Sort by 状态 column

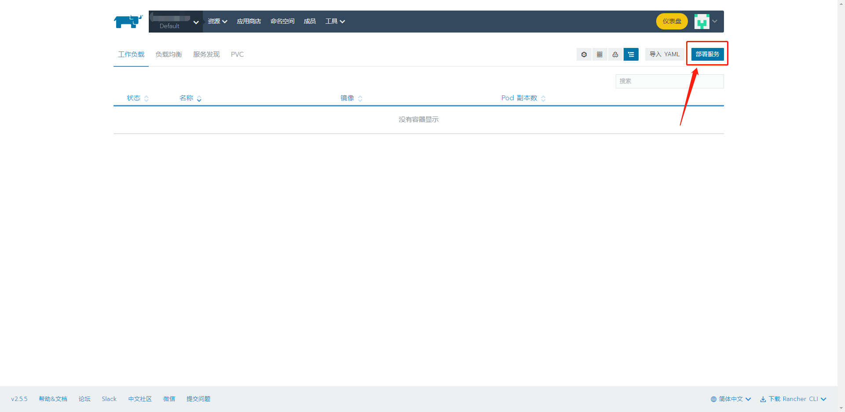pos(138,98)
